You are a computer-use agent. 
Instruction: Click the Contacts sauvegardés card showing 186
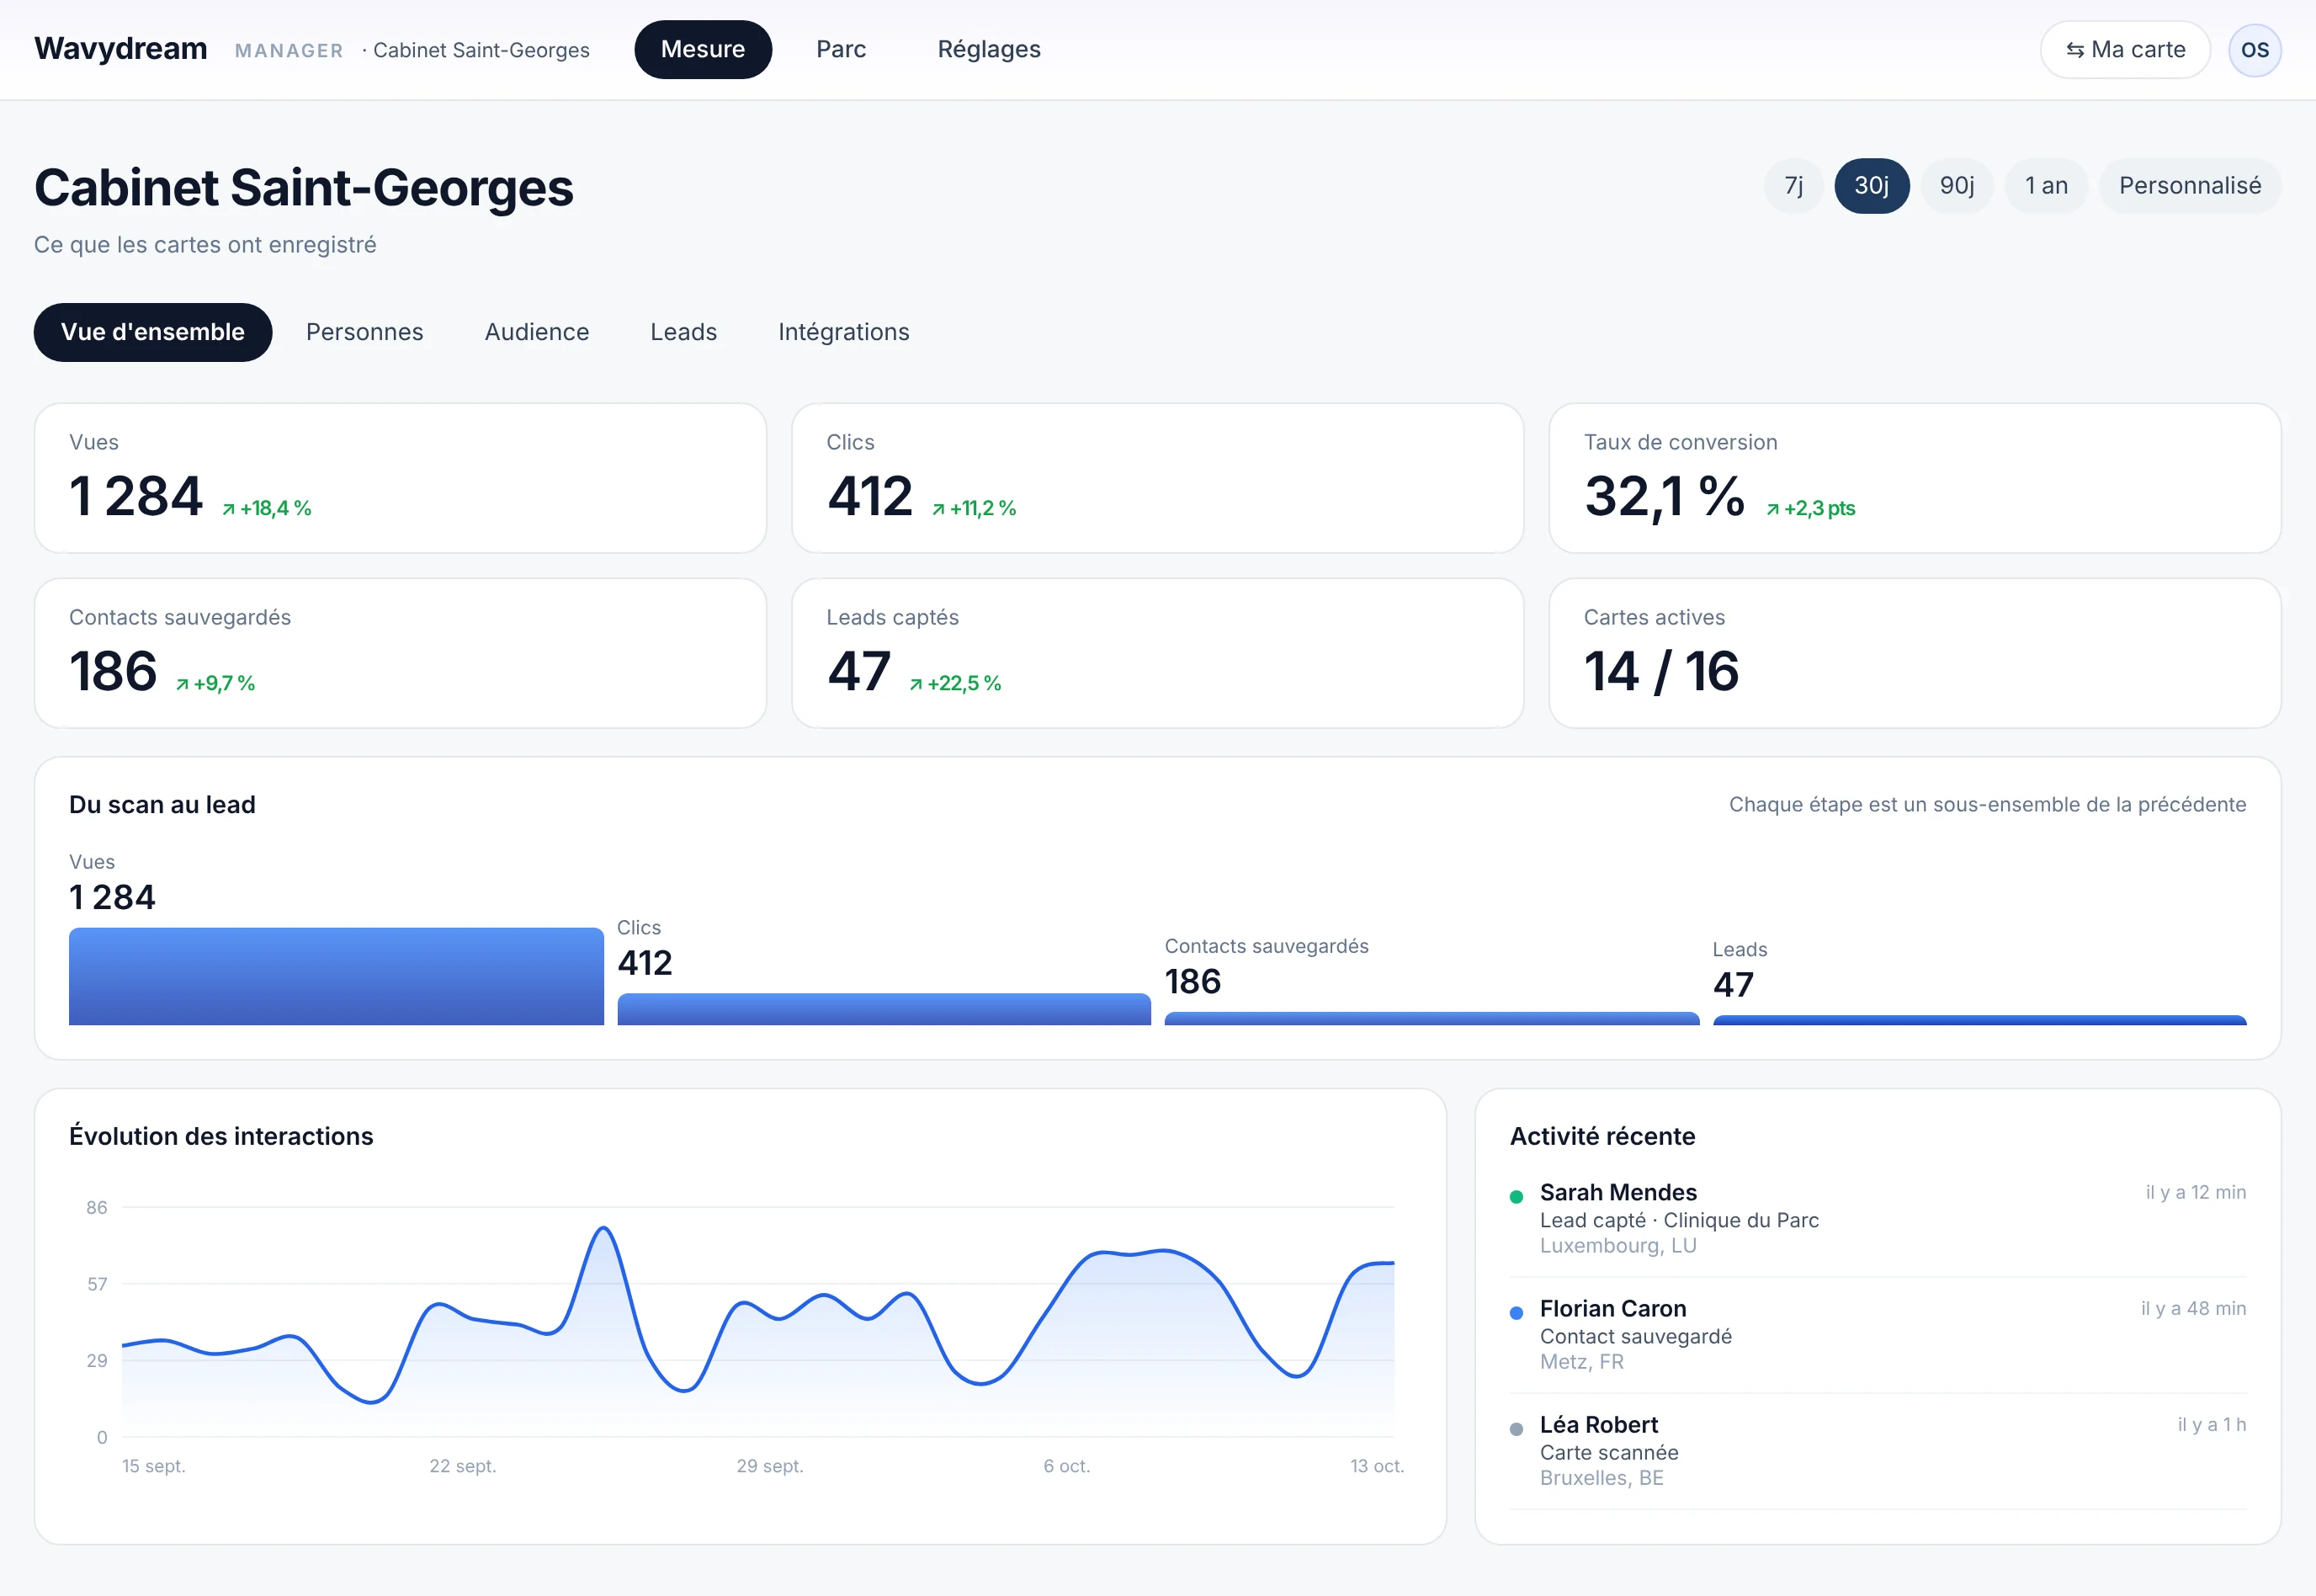tap(400, 653)
